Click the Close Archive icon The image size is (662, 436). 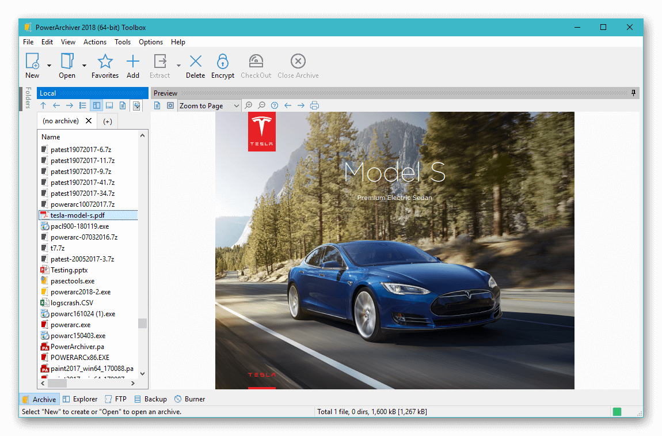[x=298, y=62]
